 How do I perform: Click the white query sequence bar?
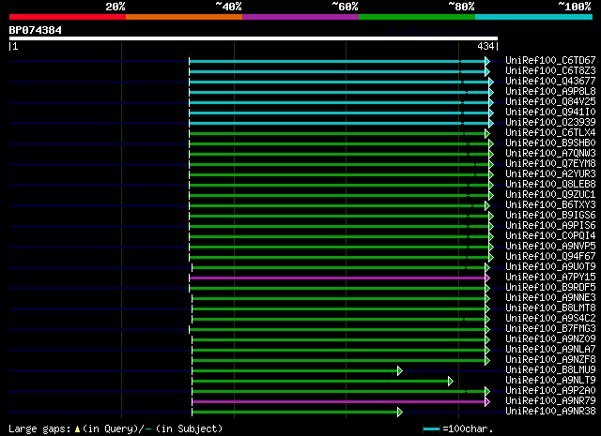click(x=254, y=38)
